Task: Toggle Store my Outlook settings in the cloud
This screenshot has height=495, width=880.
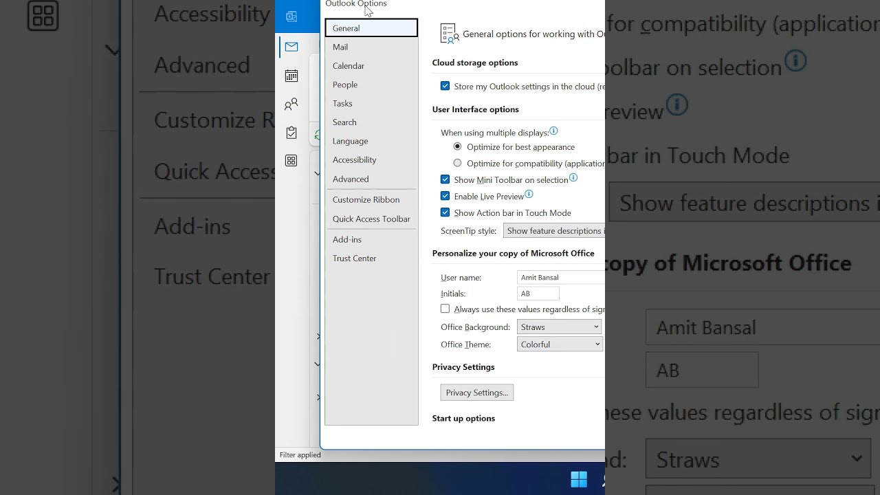Action: (445, 86)
